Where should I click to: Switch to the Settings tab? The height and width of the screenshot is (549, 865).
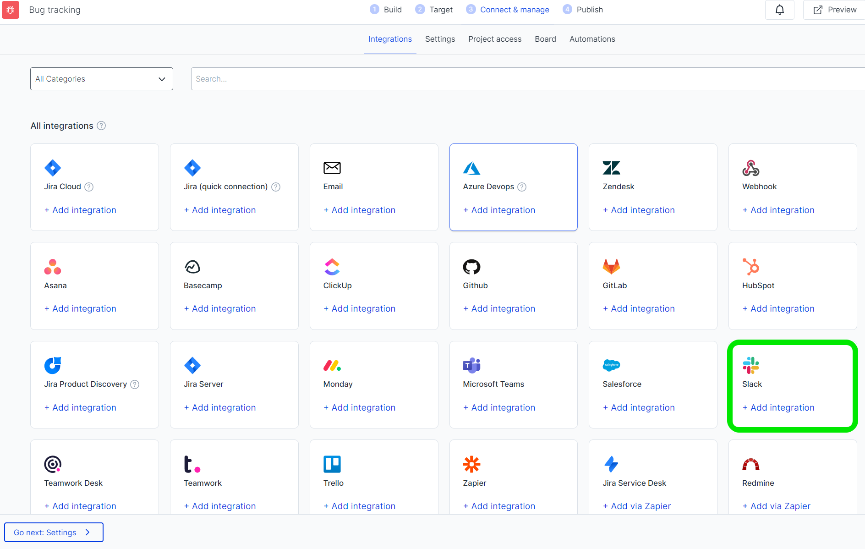click(440, 39)
